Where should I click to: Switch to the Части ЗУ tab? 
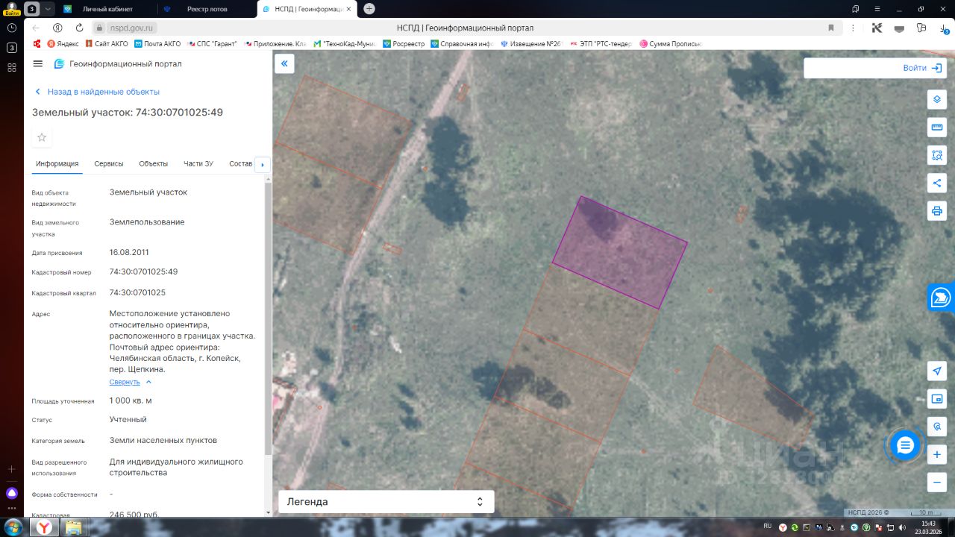pos(198,164)
